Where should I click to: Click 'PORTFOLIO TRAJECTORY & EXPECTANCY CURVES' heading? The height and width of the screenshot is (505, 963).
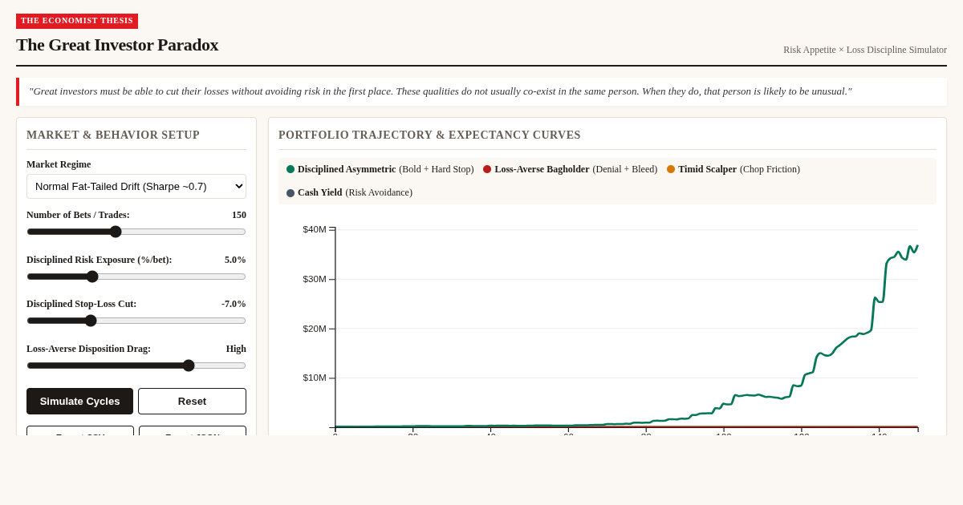click(x=429, y=135)
